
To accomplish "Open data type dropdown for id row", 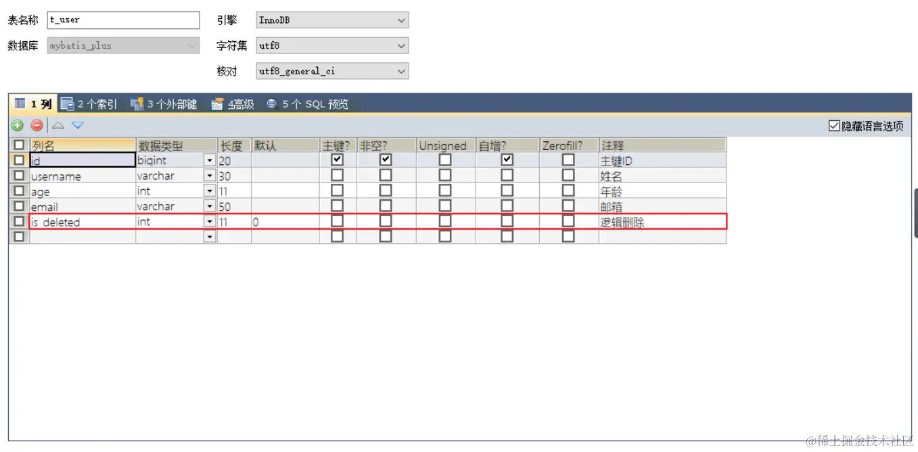I will coord(210,161).
